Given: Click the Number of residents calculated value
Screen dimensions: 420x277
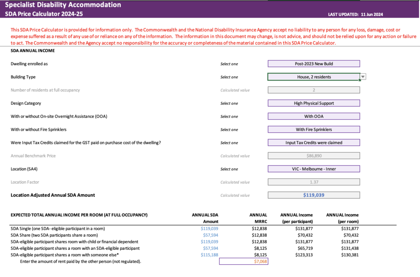Looking at the screenshot, I should [313, 90].
